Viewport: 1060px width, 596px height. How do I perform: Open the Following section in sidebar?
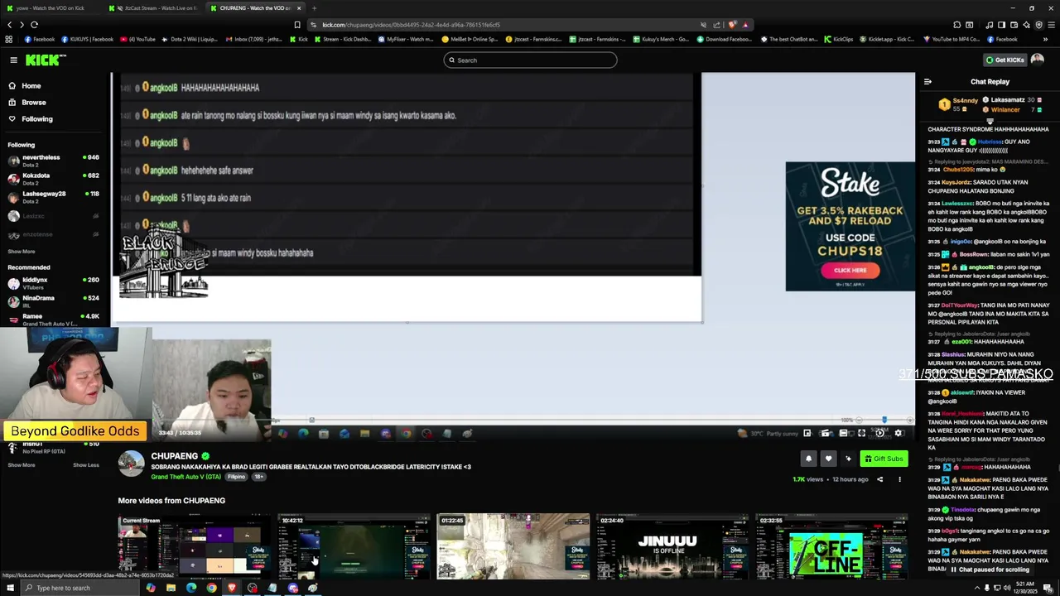pos(36,119)
